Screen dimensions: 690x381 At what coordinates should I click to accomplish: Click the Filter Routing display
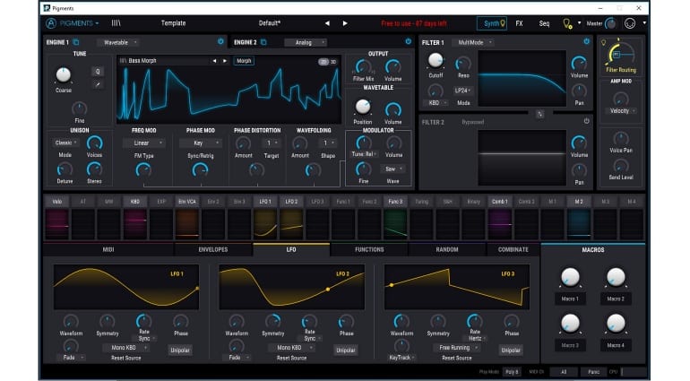pyautogui.click(x=620, y=55)
